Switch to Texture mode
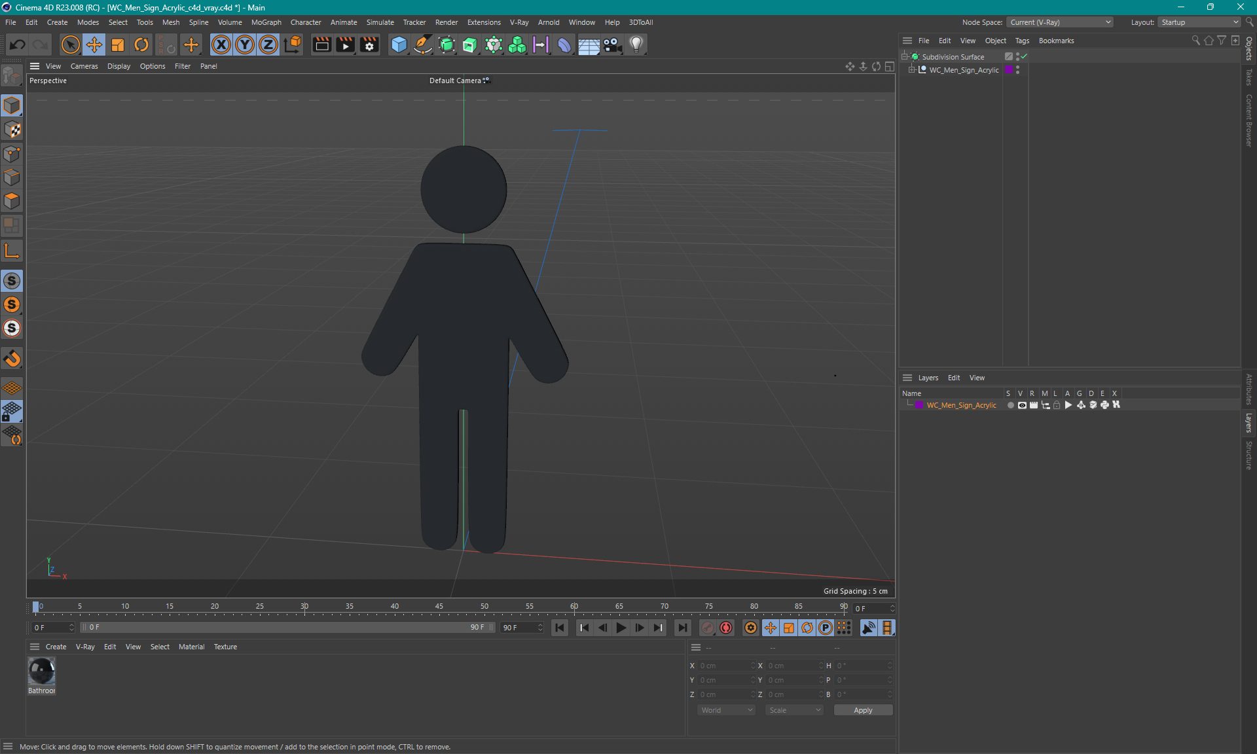This screenshot has width=1257, height=754. [x=12, y=130]
